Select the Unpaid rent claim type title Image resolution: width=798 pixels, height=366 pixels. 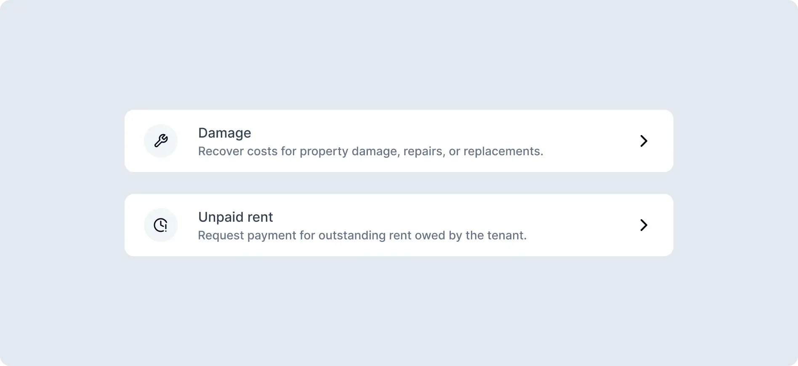point(235,217)
